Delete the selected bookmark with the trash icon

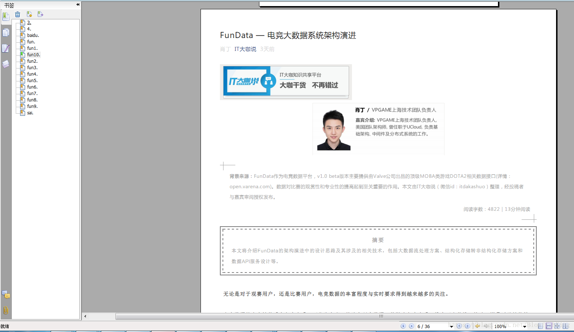click(x=18, y=14)
